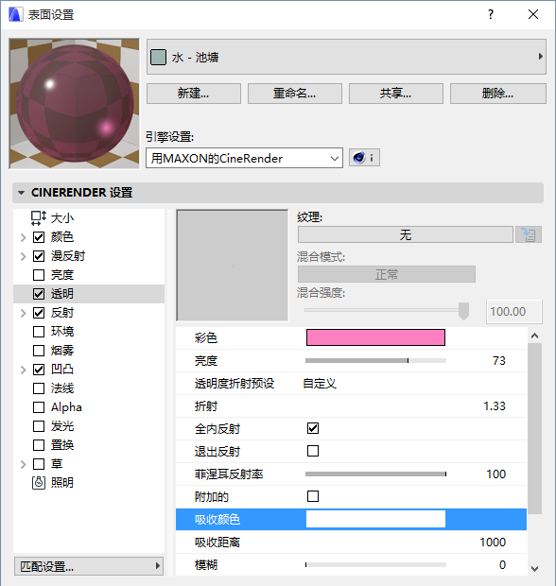Click the texture load icon beside 无
The image size is (556, 586).
(529, 234)
